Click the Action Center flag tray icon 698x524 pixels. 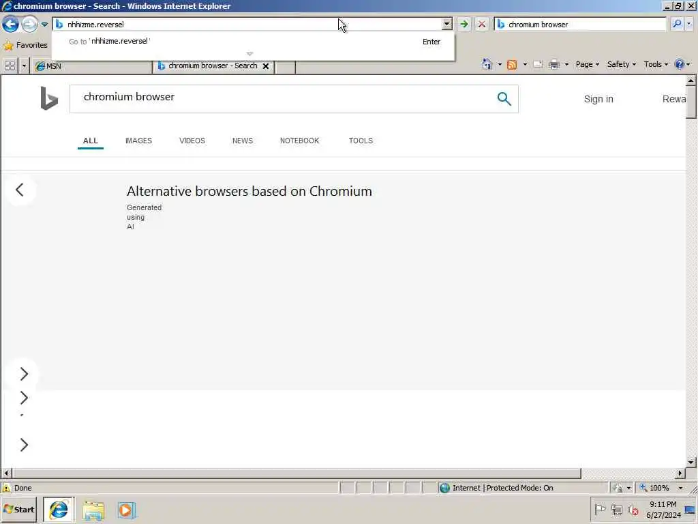(x=600, y=509)
